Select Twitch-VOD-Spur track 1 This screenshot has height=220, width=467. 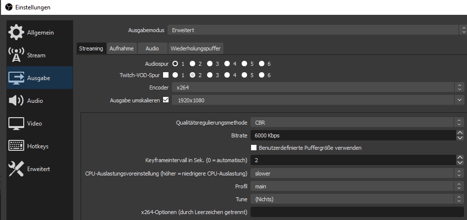click(175, 75)
